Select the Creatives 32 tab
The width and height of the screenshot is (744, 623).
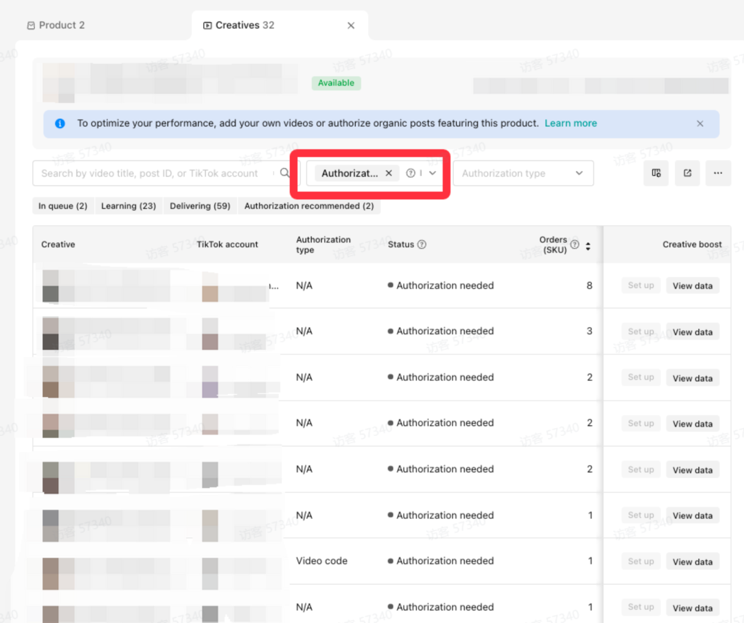tap(244, 25)
